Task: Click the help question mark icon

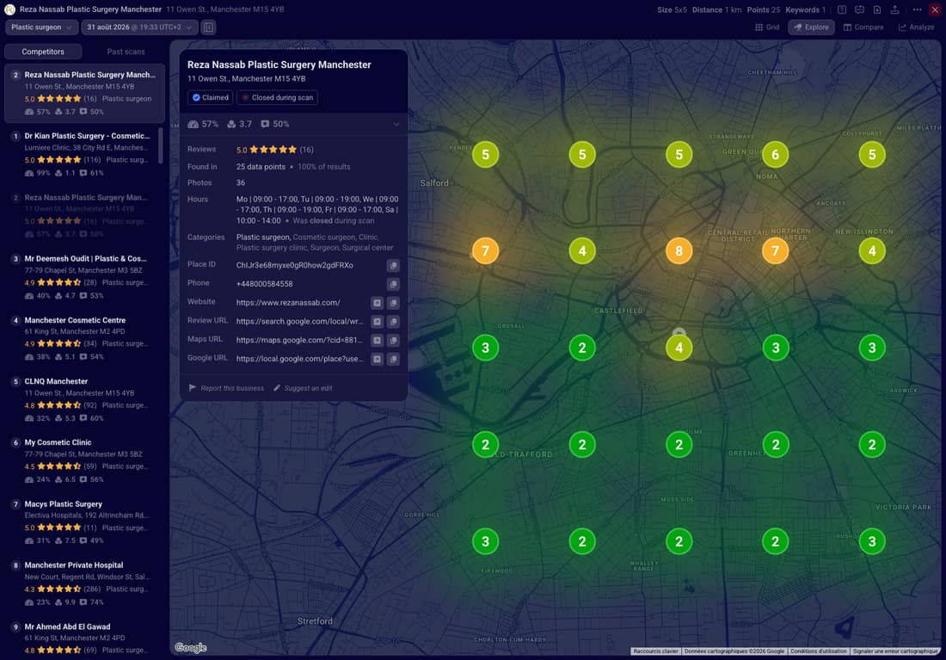Action: coord(842,9)
